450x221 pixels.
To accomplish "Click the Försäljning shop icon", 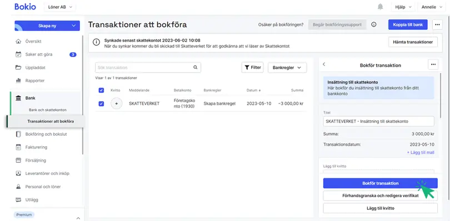I will point(18,160).
